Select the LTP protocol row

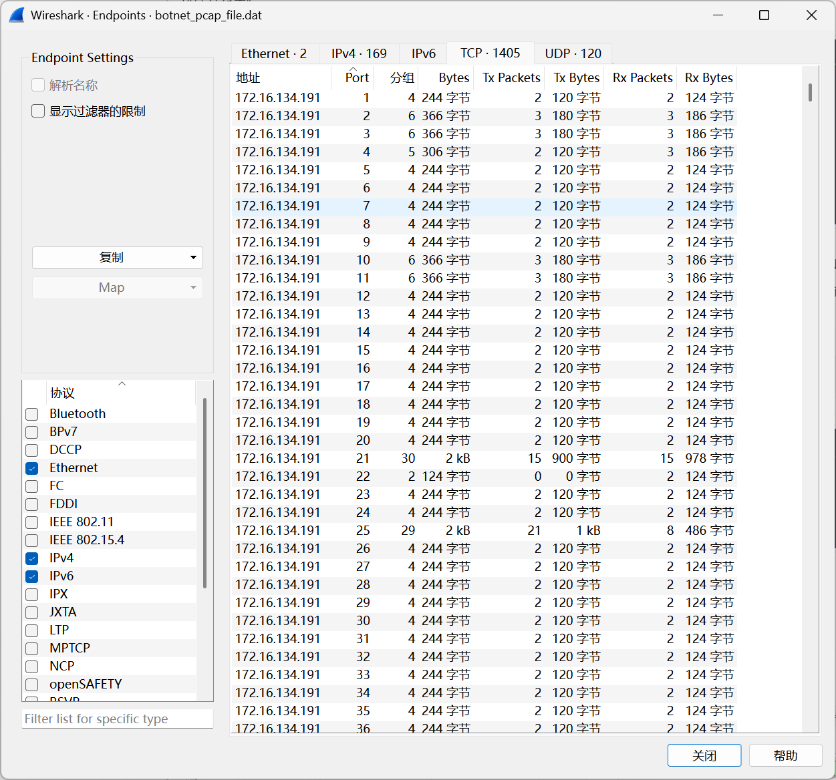tap(110, 630)
